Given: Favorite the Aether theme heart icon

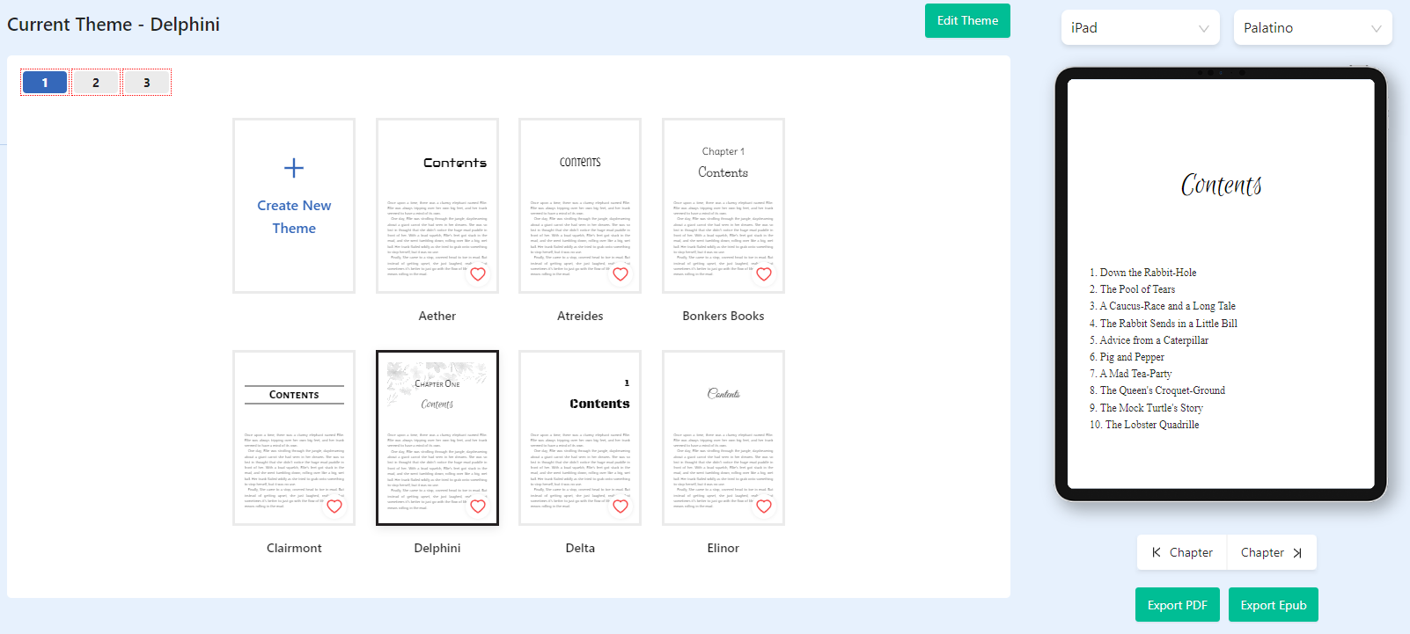Looking at the screenshot, I should click(x=478, y=274).
